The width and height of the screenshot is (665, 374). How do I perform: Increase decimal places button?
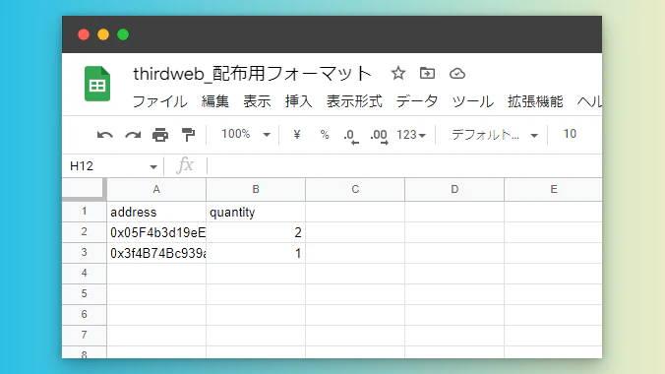point(379,136)
